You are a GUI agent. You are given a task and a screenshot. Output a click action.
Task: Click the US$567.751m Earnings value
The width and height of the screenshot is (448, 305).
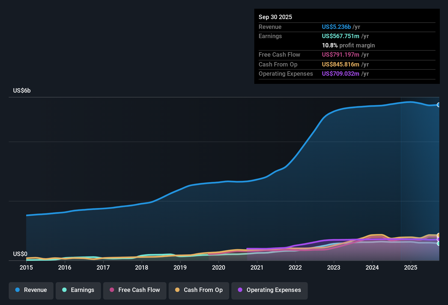(x=341, y=36)
